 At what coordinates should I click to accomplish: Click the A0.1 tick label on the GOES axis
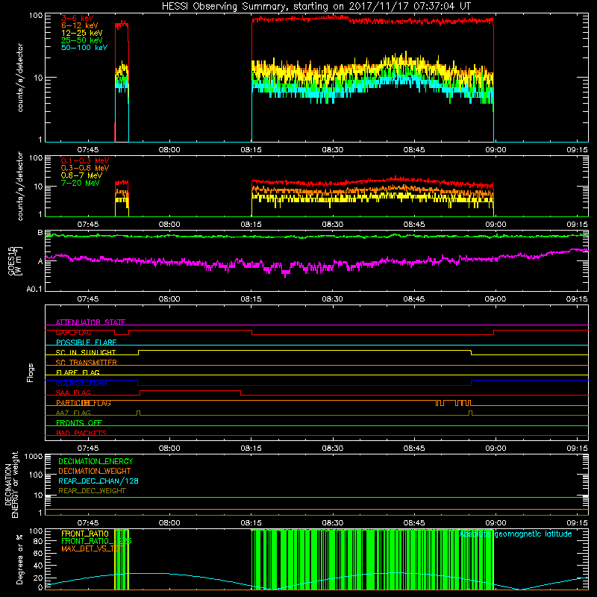pos(34,290)
